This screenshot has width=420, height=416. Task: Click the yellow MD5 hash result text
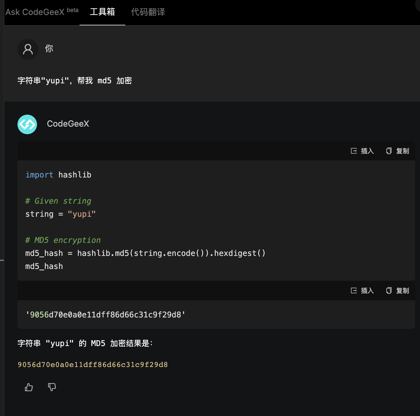(x=93, y=365)
